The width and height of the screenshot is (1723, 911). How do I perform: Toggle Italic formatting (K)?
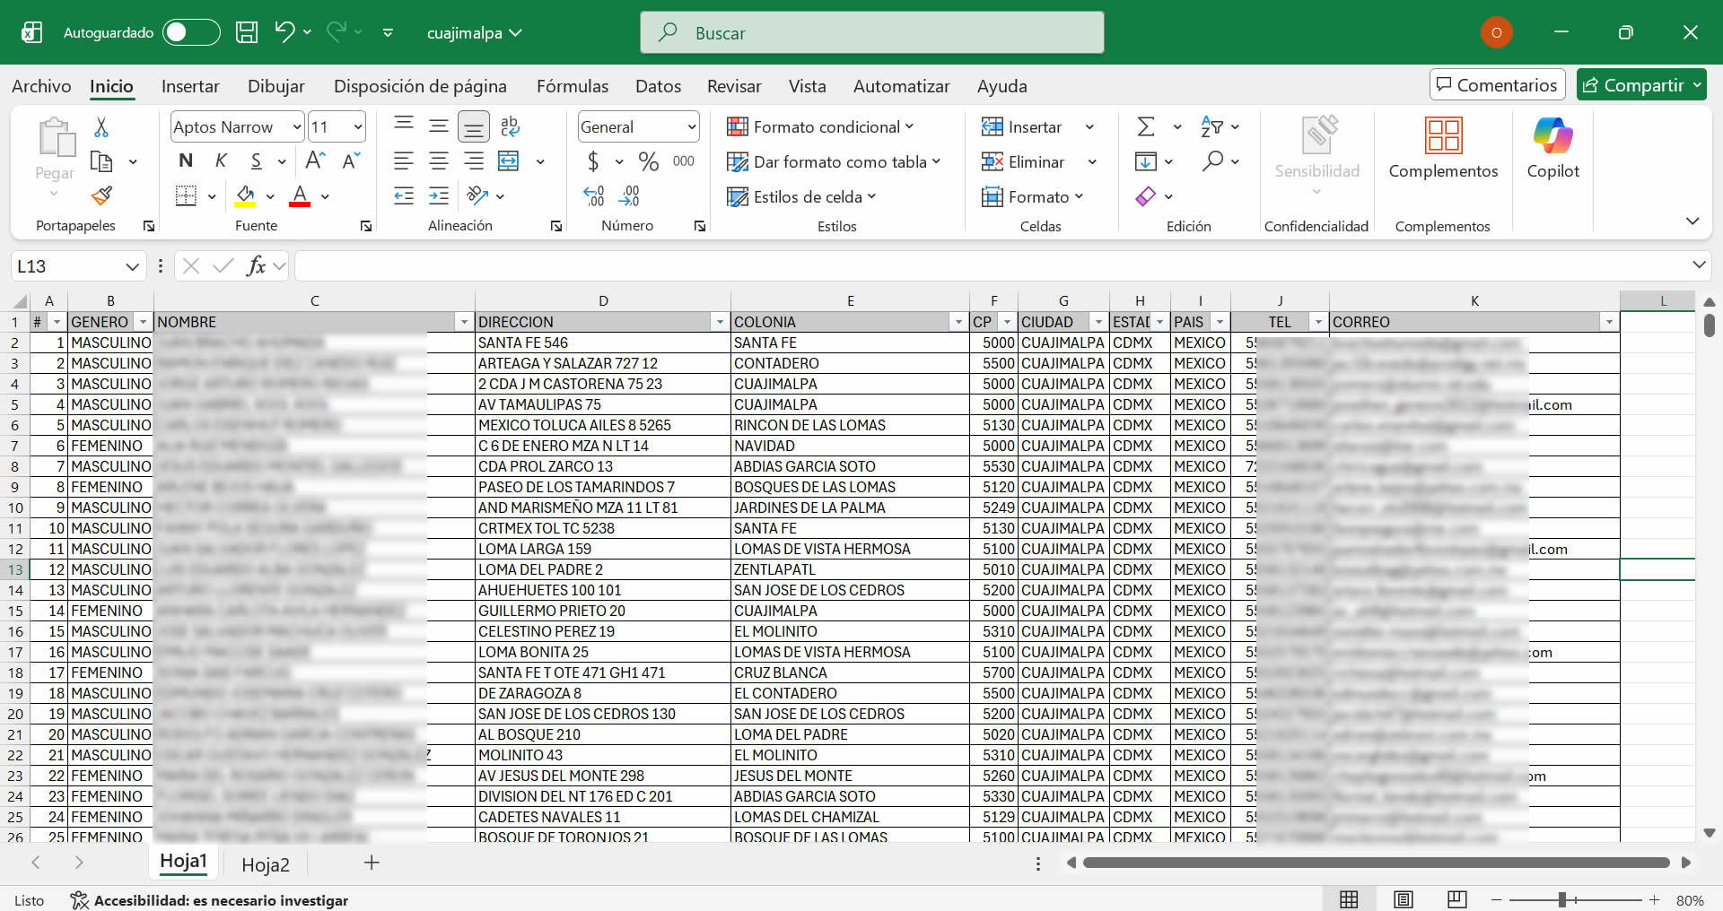pos(221,161)
